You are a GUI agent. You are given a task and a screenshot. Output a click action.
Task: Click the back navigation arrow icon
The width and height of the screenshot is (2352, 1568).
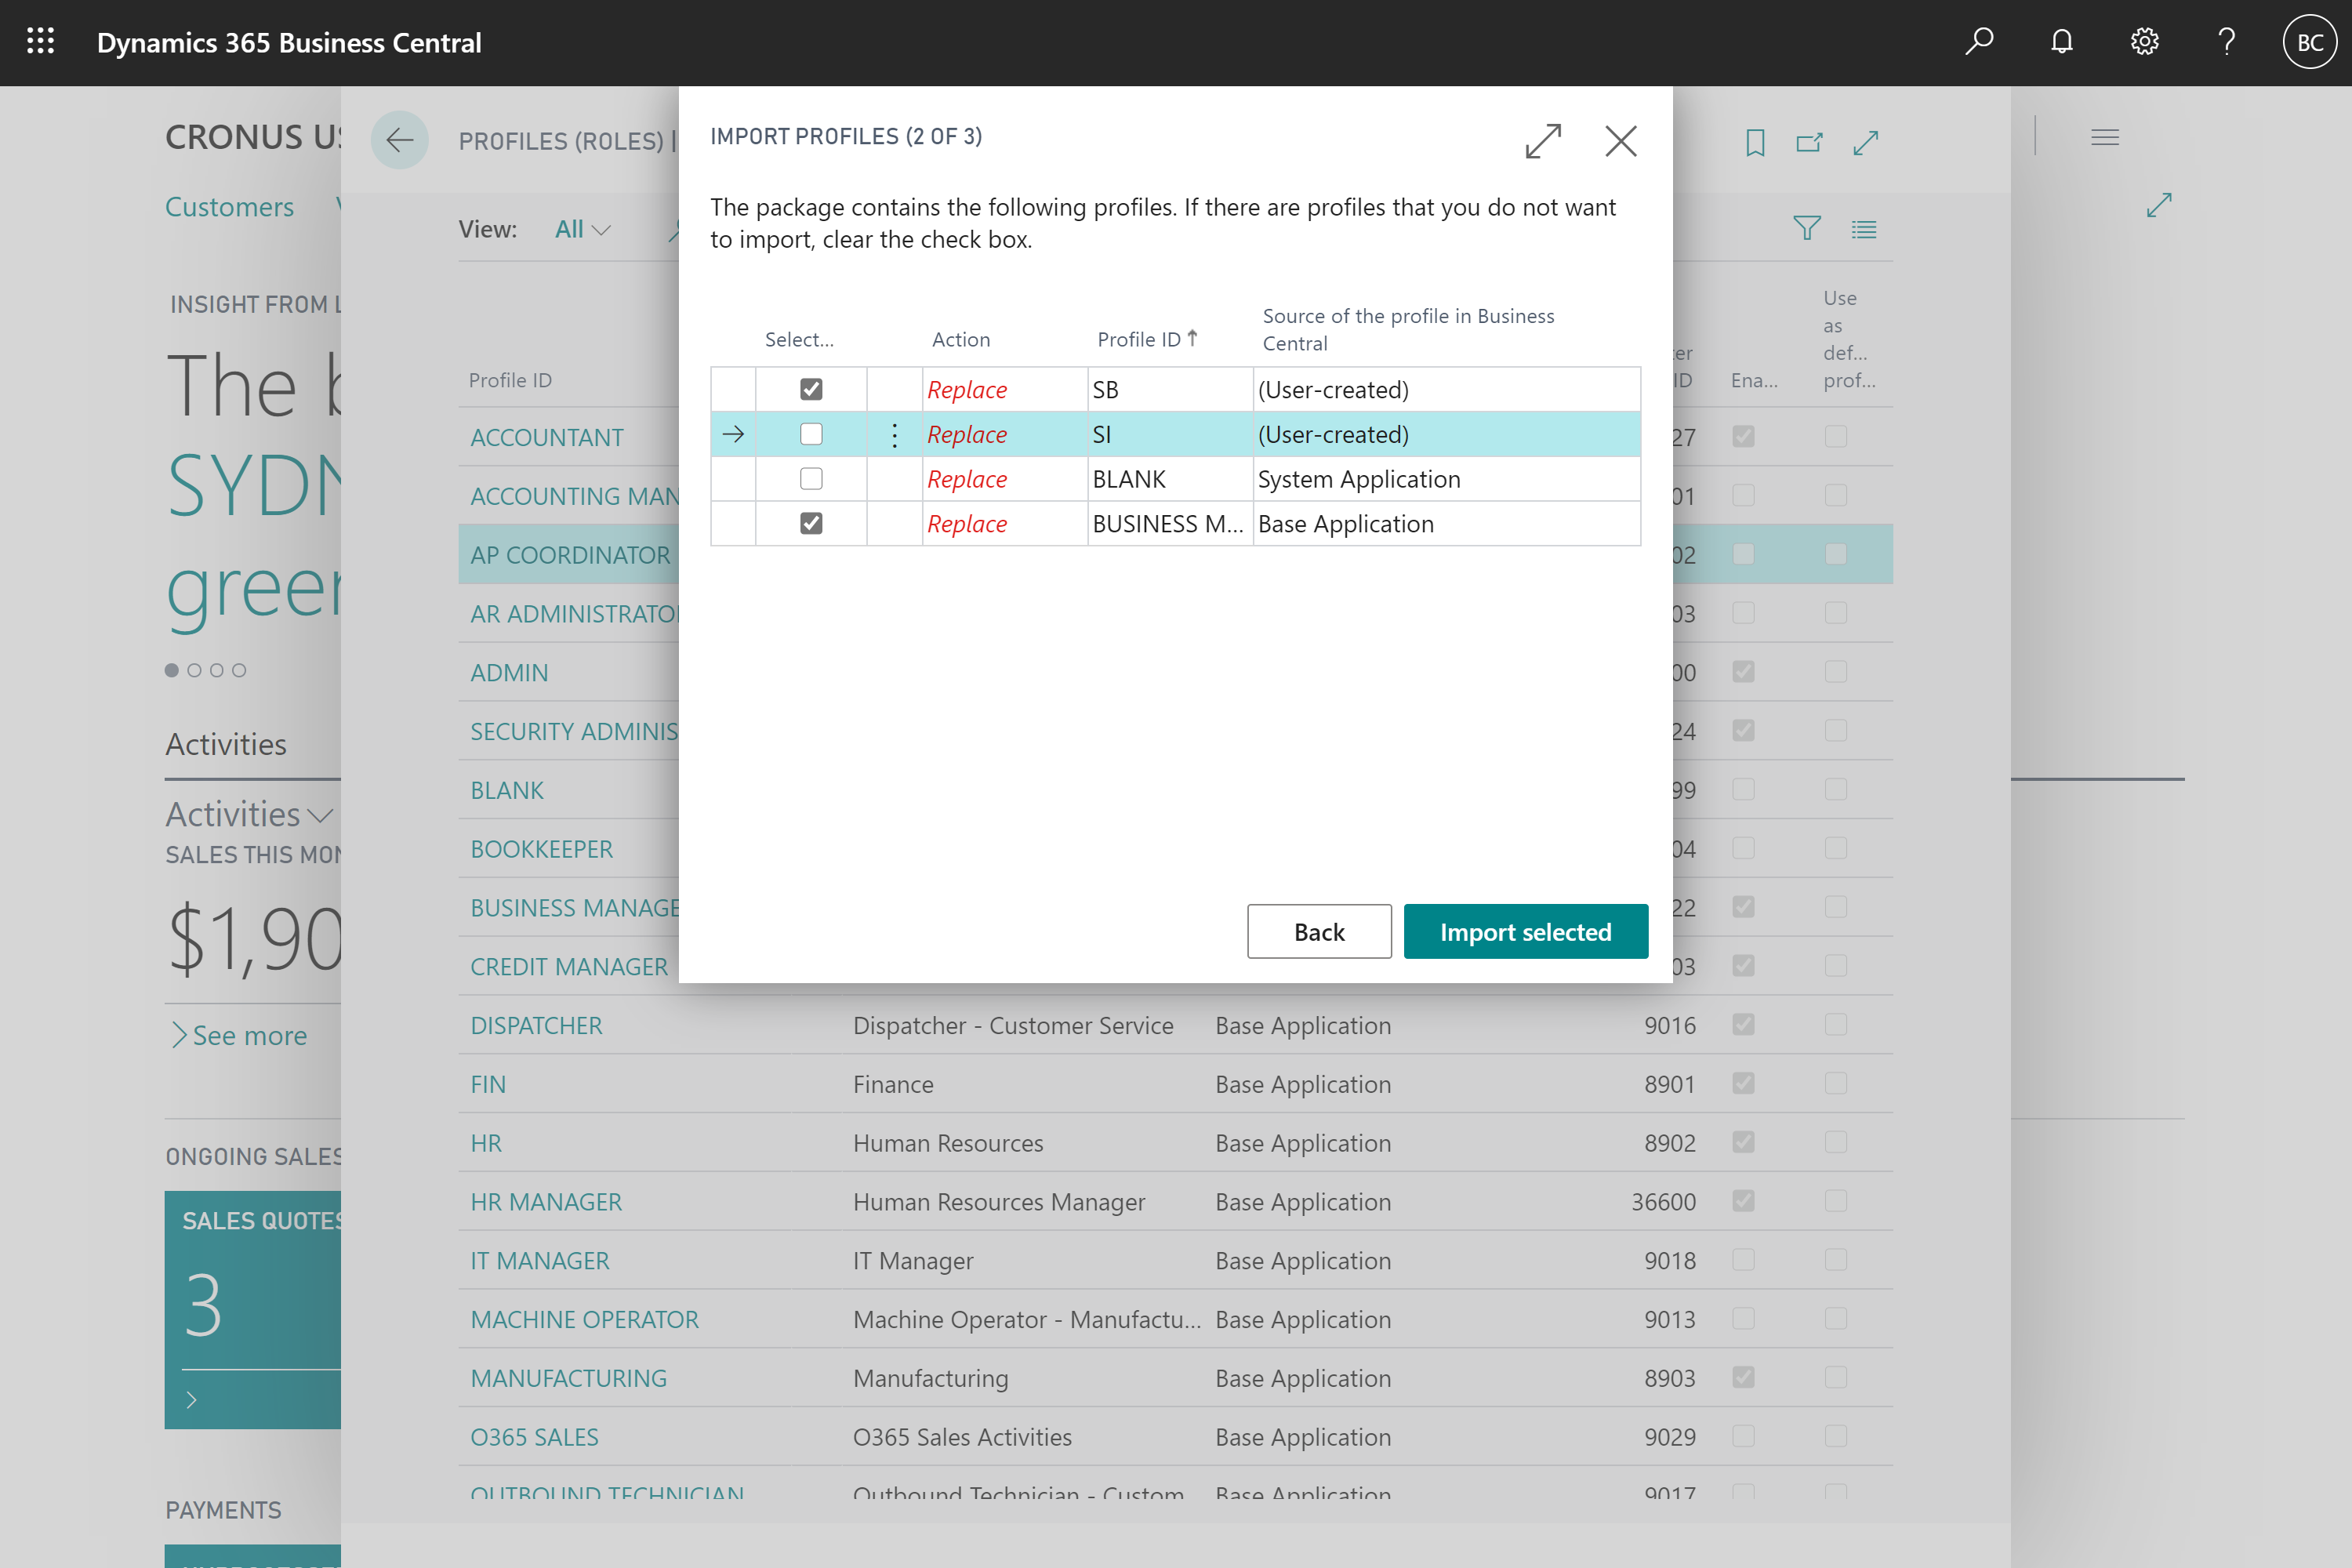[399, 140]
